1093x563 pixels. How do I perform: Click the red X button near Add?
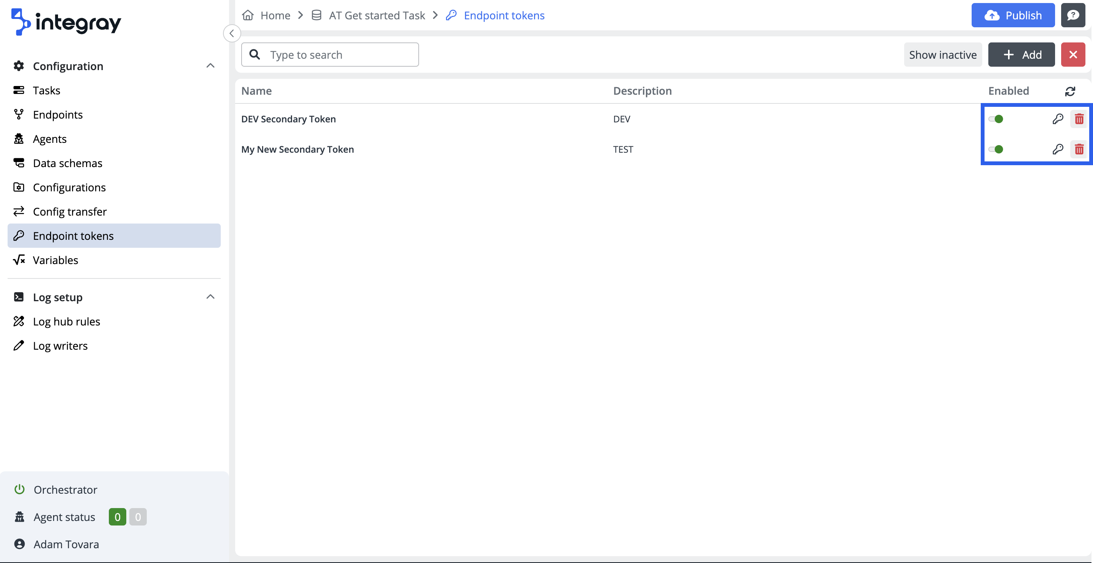(1073, 55)
